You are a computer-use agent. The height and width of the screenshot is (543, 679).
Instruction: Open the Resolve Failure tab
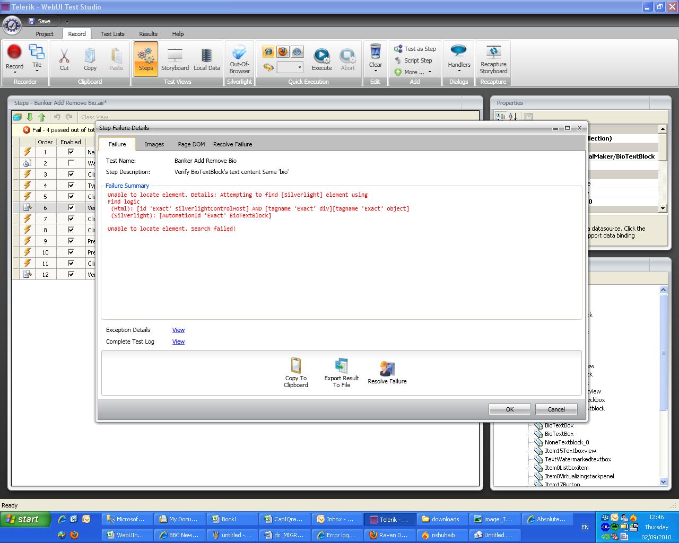233,144
